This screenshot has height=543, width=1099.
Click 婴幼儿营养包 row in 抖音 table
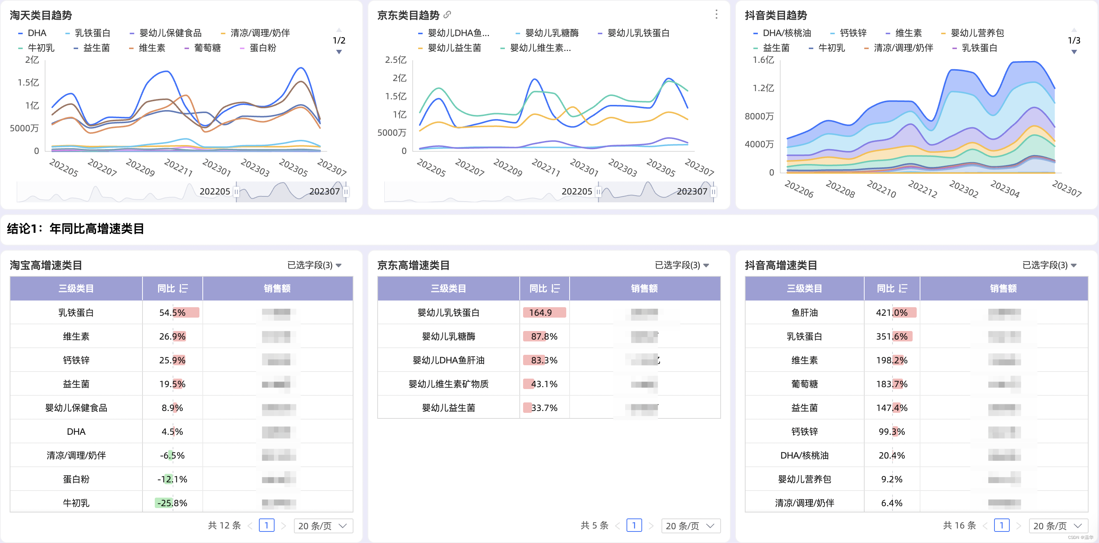[916, 479]
